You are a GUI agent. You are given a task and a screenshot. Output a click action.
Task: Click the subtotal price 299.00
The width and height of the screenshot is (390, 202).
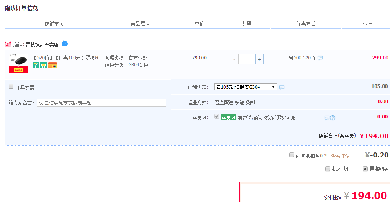tap(380, 58)
